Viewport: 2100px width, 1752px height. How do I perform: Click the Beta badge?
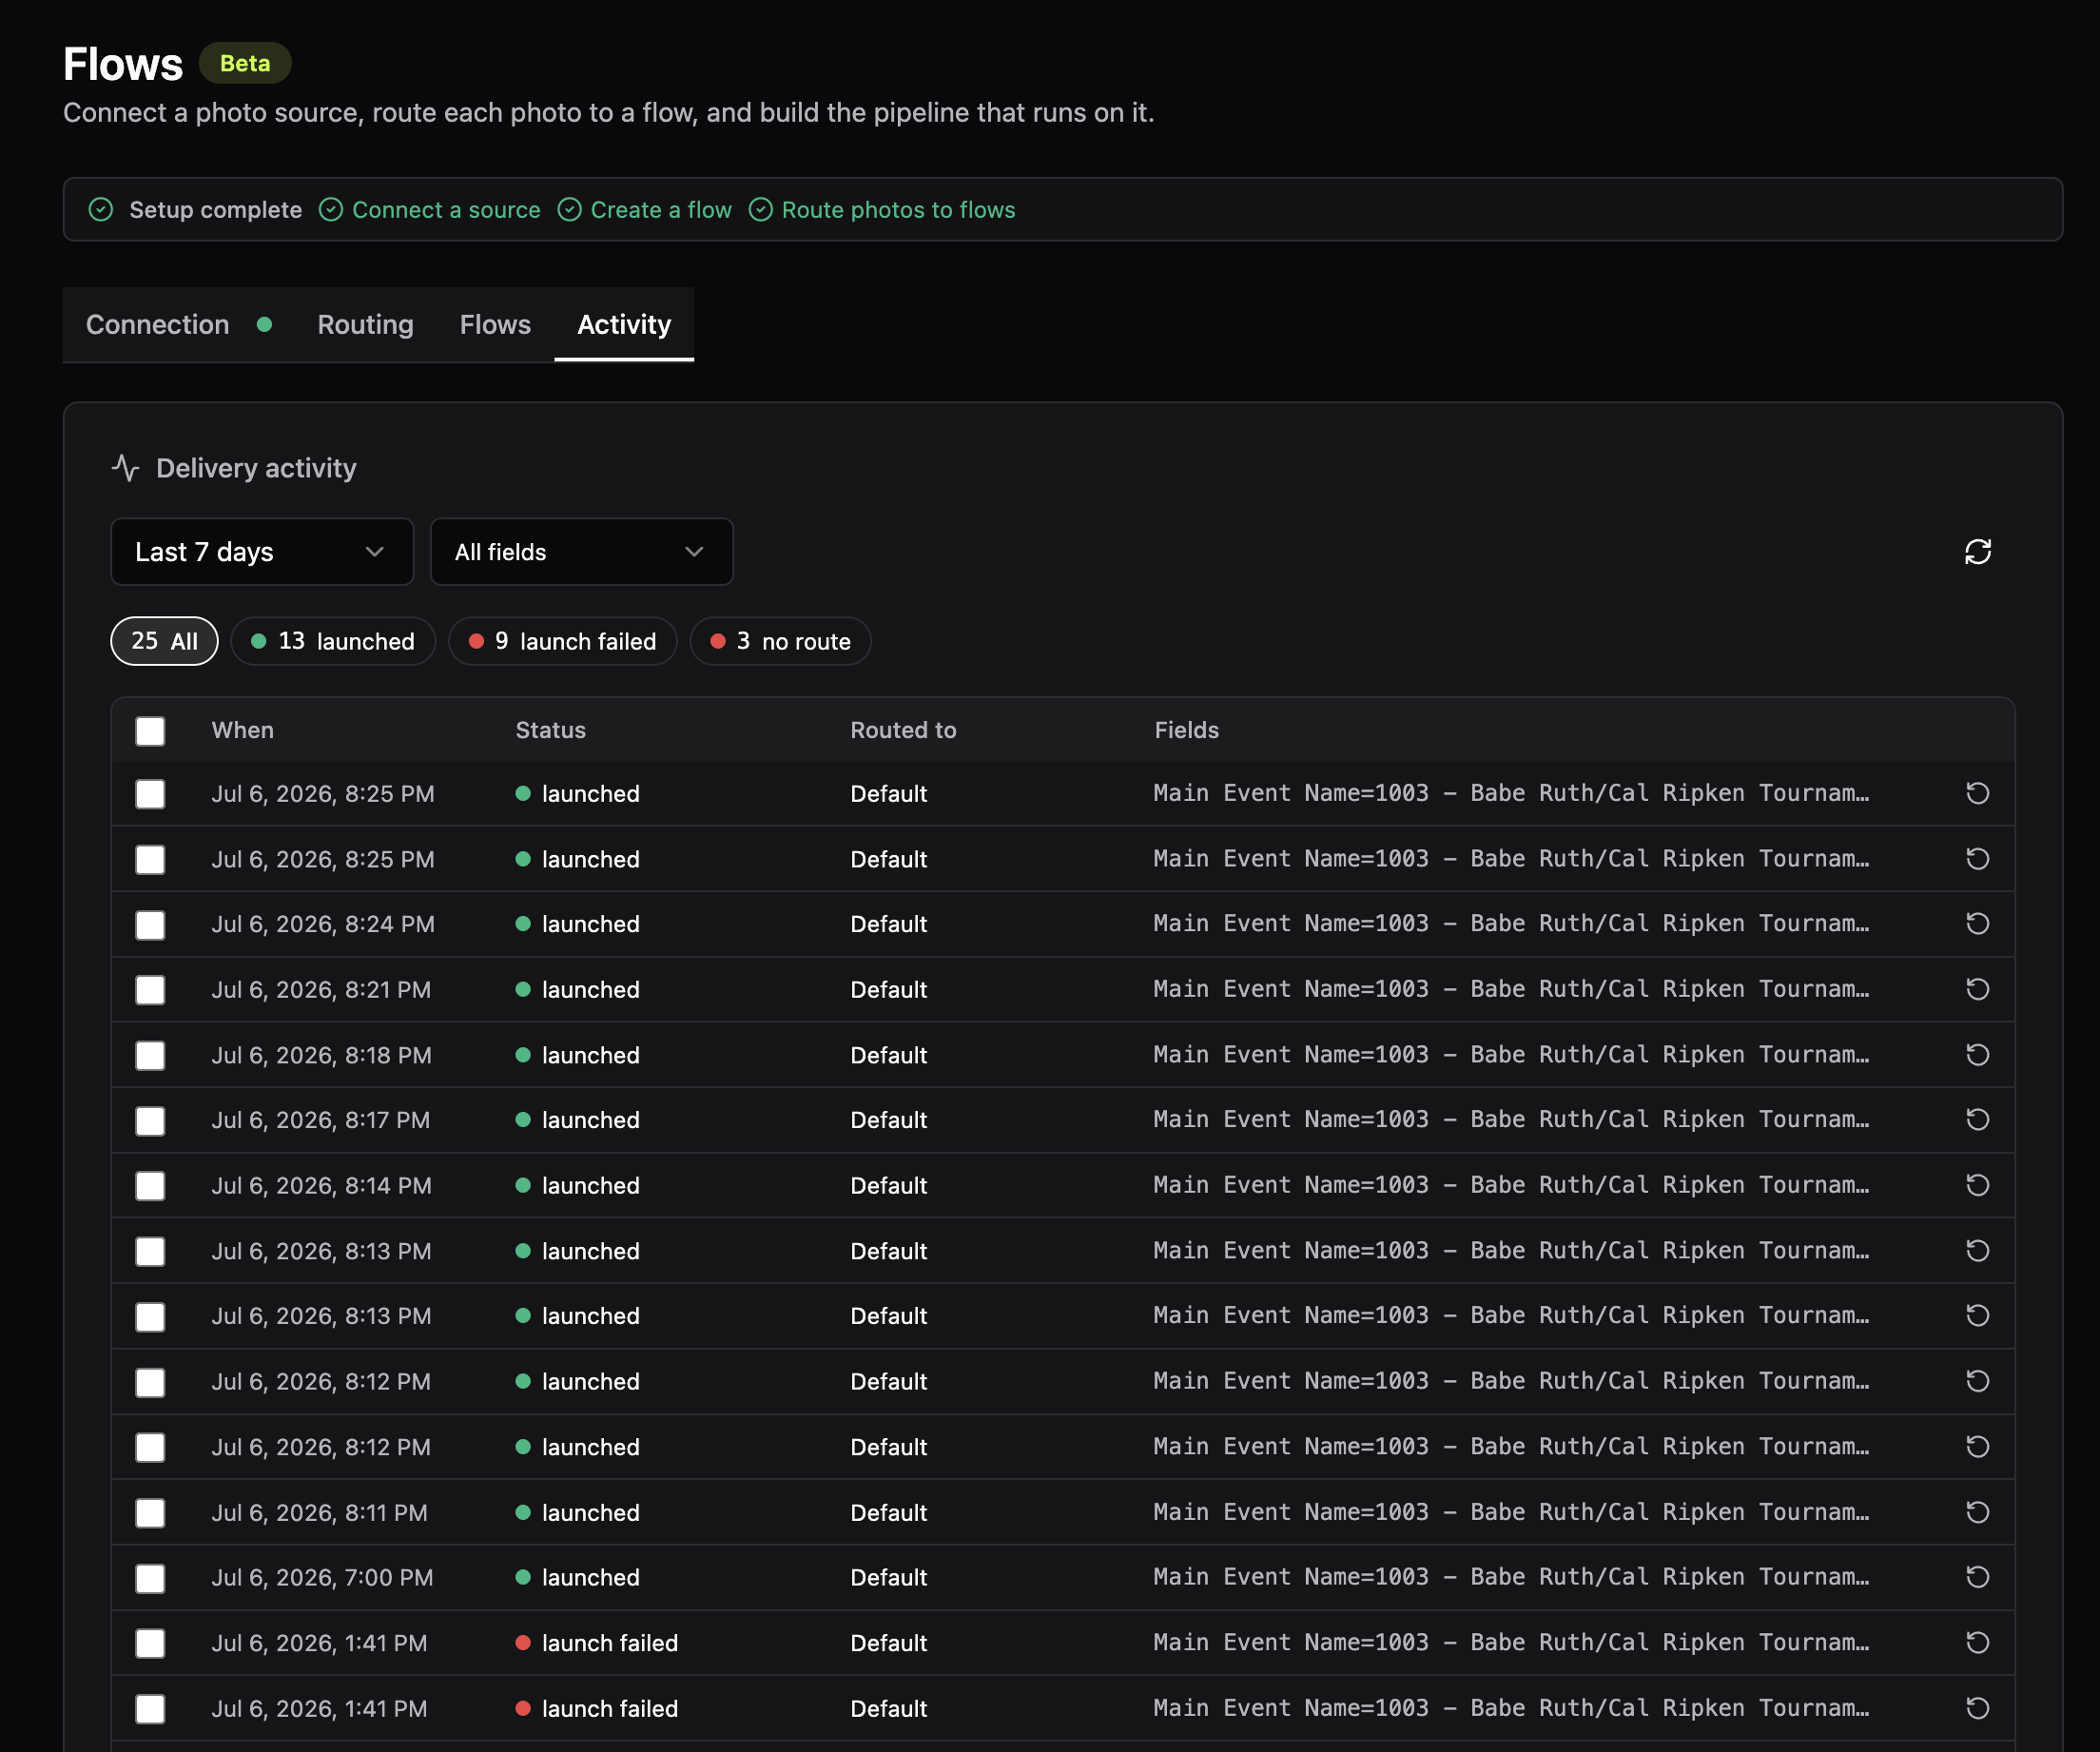point(245,63)
